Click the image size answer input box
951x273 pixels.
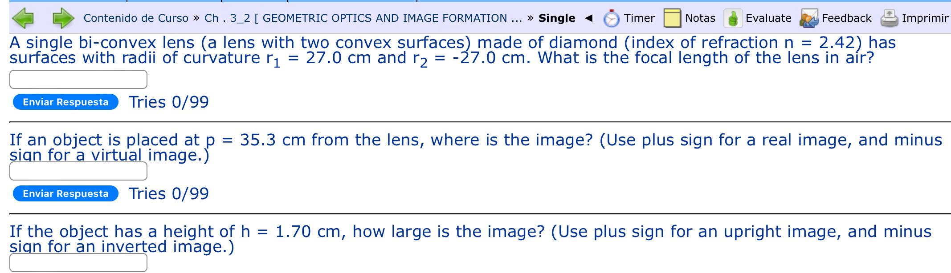click(x=78, y=263)
